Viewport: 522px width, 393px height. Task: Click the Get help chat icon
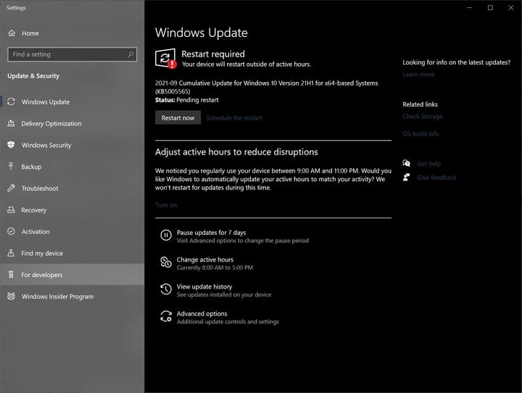(406, 163)
